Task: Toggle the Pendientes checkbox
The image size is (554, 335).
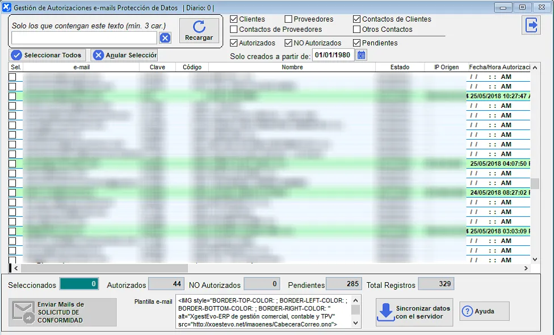Action: pyautogui.click(x=357, y=43)
